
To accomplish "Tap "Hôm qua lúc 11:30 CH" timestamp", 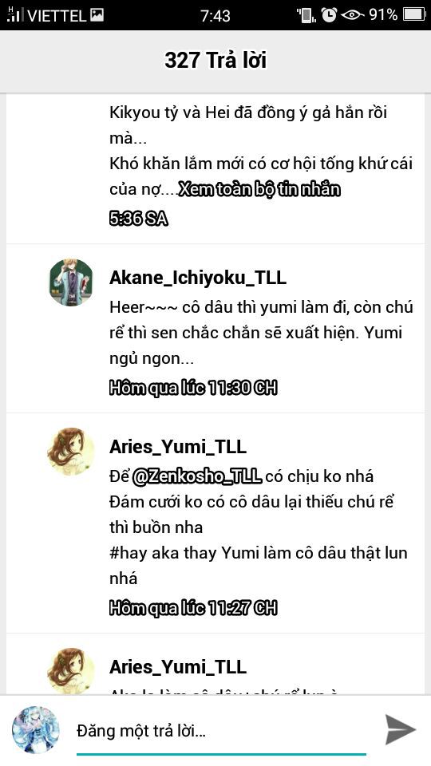I will (x=193, y=389).
